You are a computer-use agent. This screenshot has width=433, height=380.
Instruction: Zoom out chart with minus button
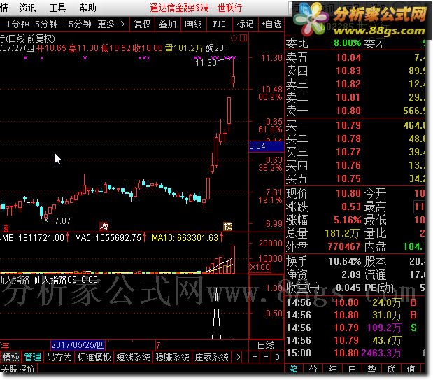(x=266, y=357)
